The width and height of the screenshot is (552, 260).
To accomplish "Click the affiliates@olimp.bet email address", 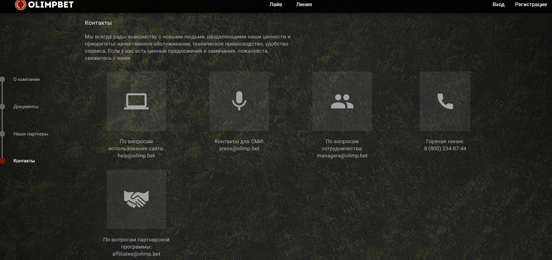I will point(136,254).
